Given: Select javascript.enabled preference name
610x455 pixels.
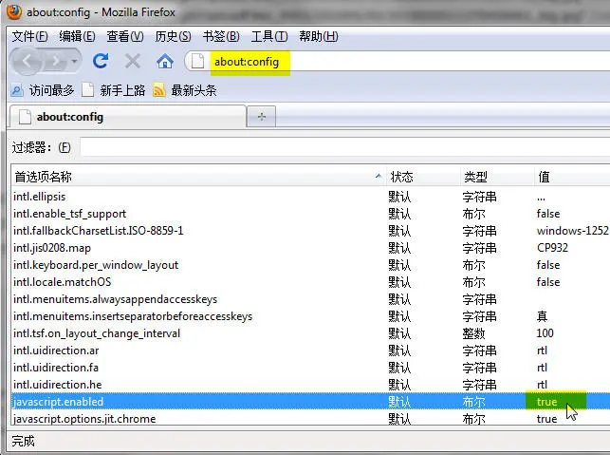Looking at the screenshot, I should [x=59, y=402].
